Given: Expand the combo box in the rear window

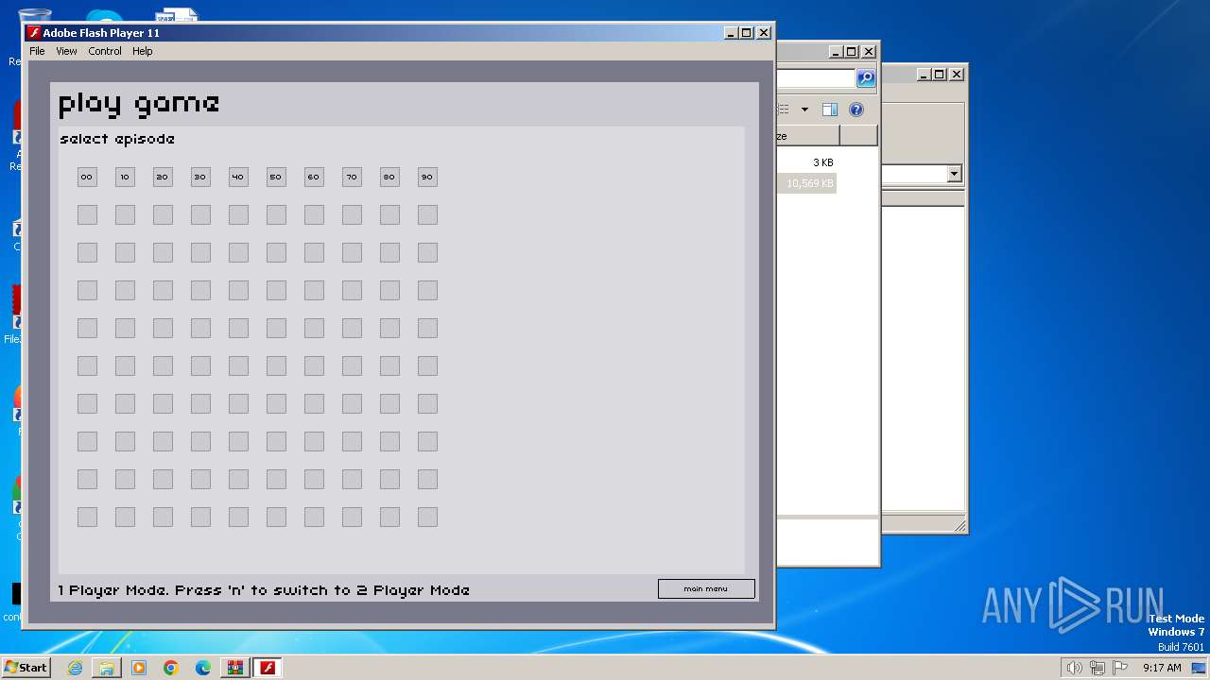Looking at the screenshot, I should [x=954, y=174].
